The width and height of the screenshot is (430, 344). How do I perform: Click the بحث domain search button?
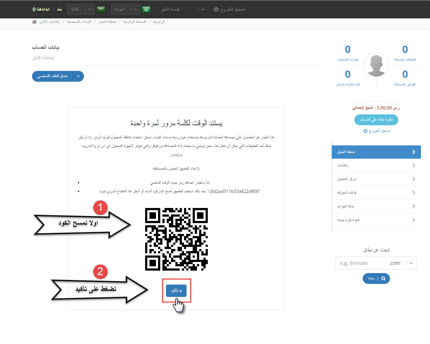pos(376,279)
